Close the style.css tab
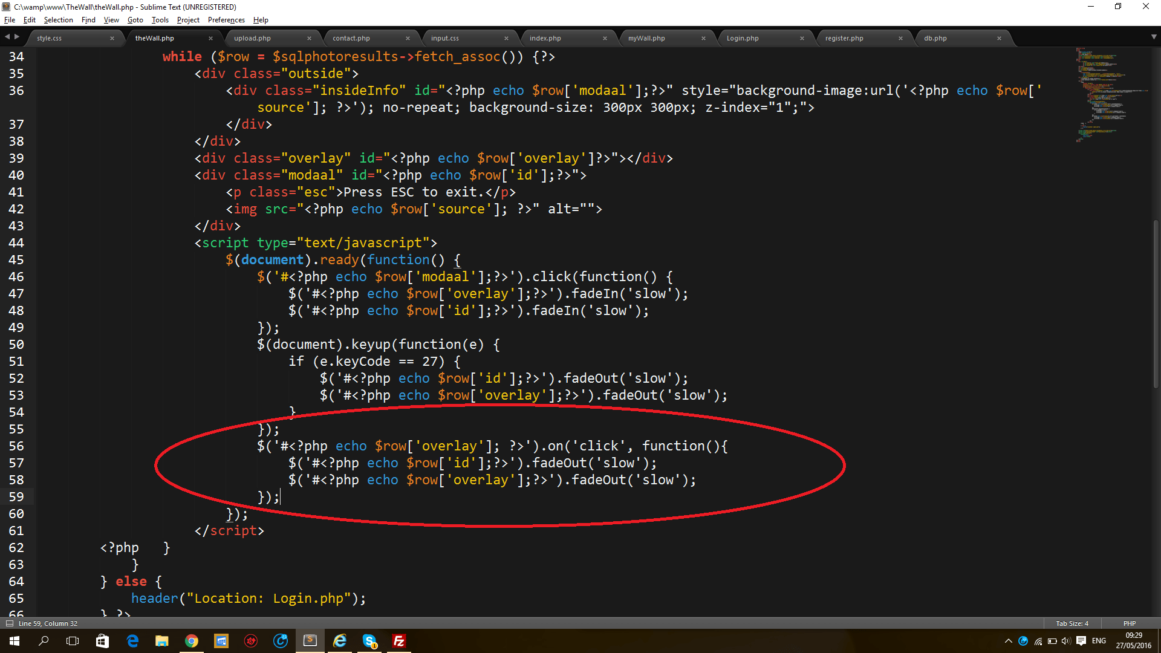Viewport: 1161px width, 653px height. 112,38
